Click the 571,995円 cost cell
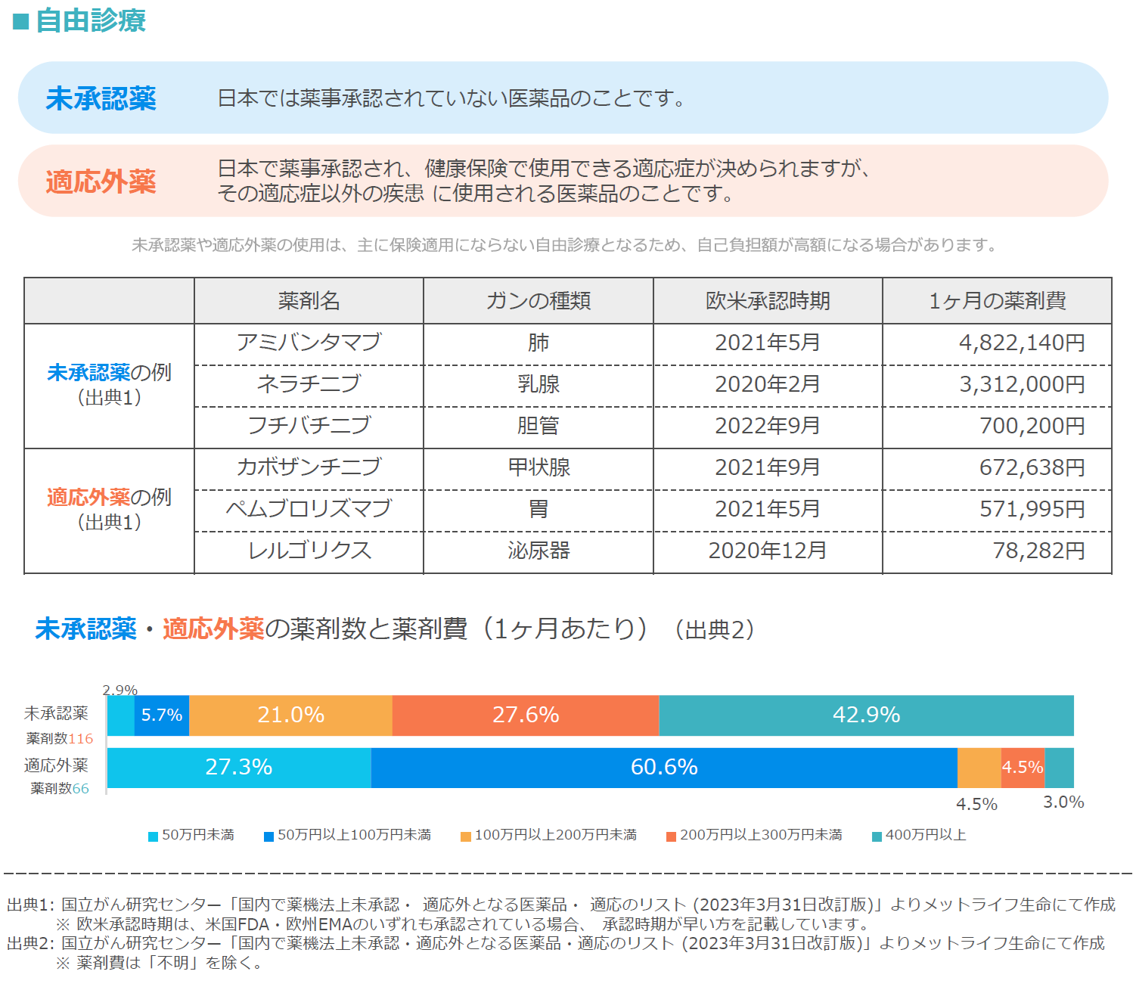Screen dimensions: 1139x990 point(998,510)
